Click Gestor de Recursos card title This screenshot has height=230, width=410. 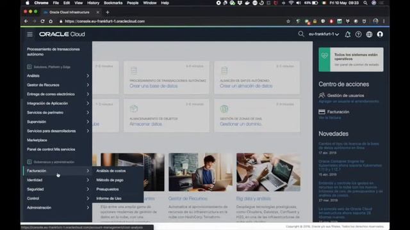click(x=188, y=199)
